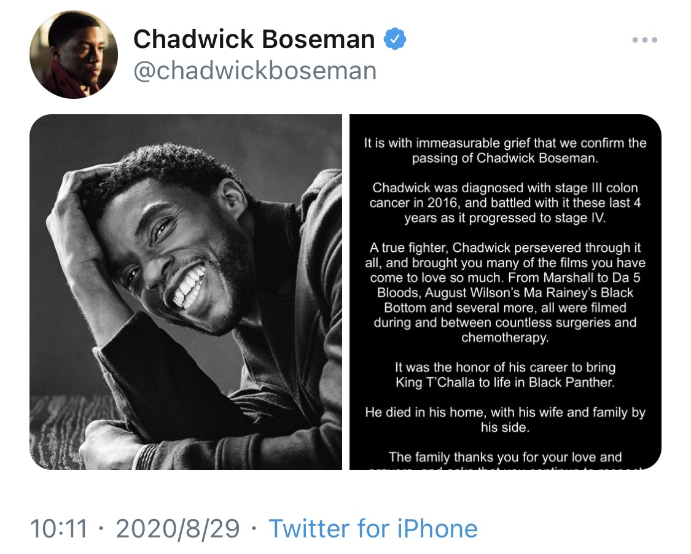Click the "stage III colon cancer" paragraph

click(505, 203)
